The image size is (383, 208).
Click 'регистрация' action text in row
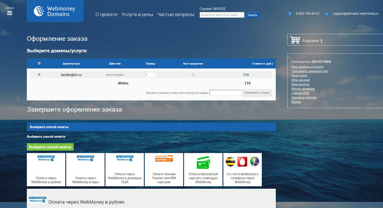tap(115, 75)
